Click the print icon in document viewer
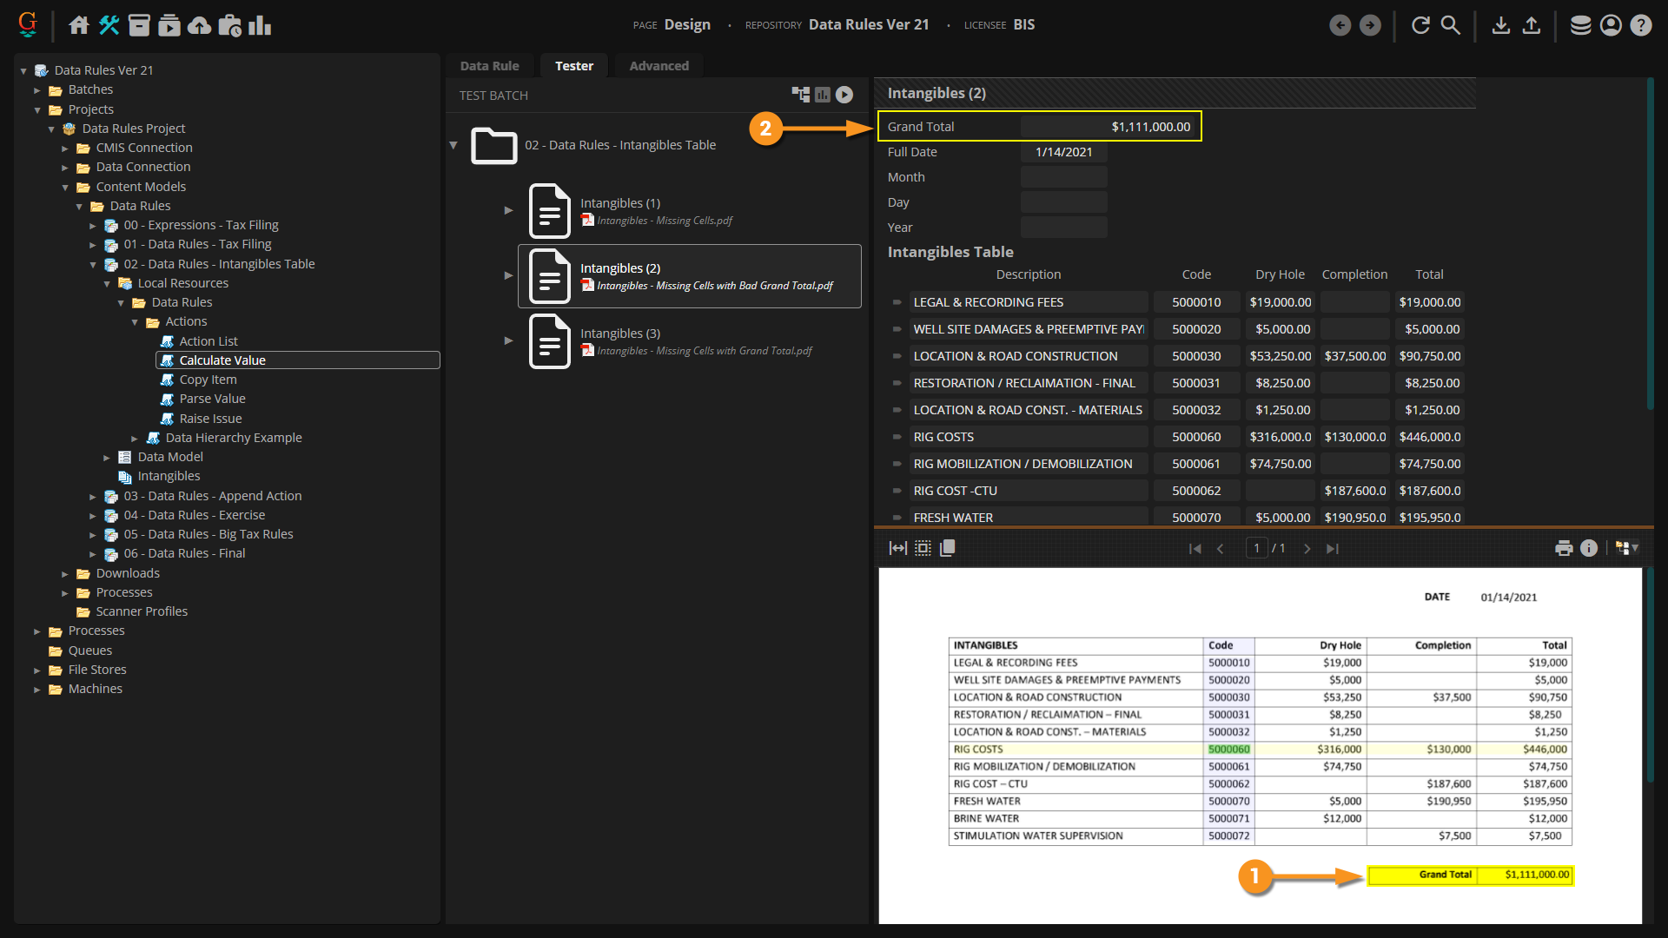 1564,548
